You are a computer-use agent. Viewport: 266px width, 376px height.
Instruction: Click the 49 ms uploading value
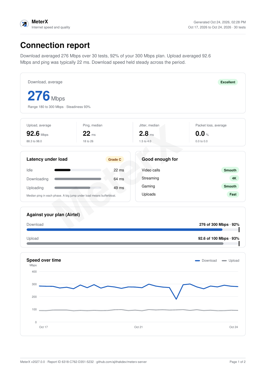tap(119, 188)
